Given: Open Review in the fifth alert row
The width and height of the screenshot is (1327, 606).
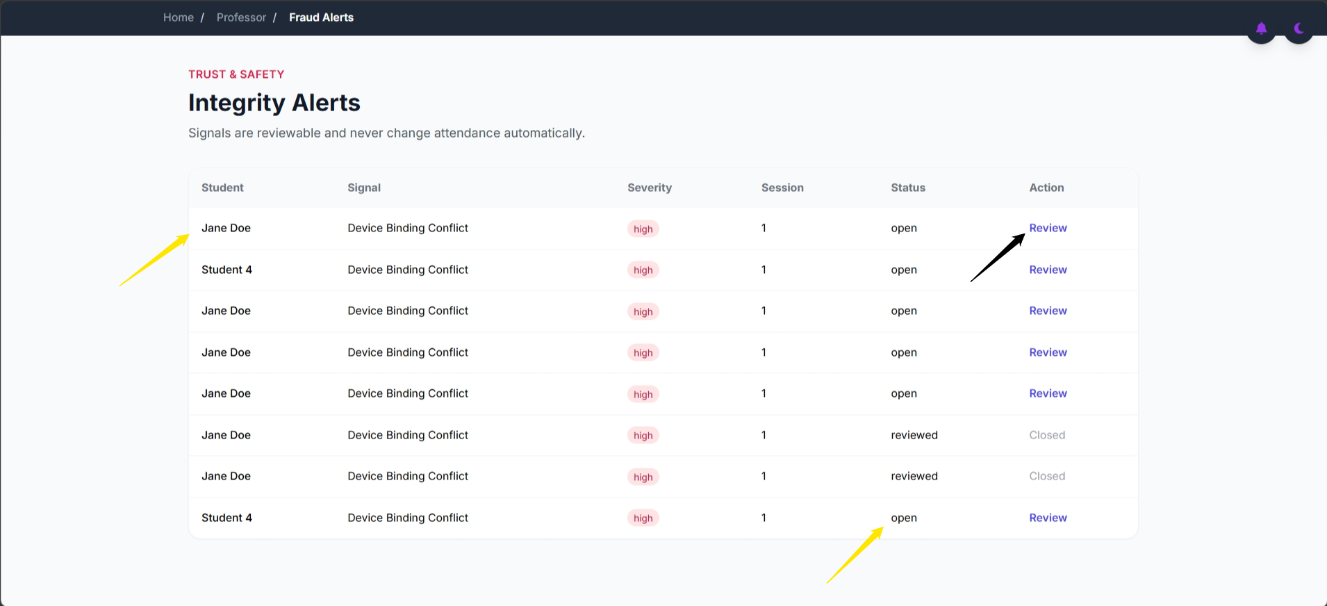Looking at the screenshot, I should click(x=1048, y=393).
